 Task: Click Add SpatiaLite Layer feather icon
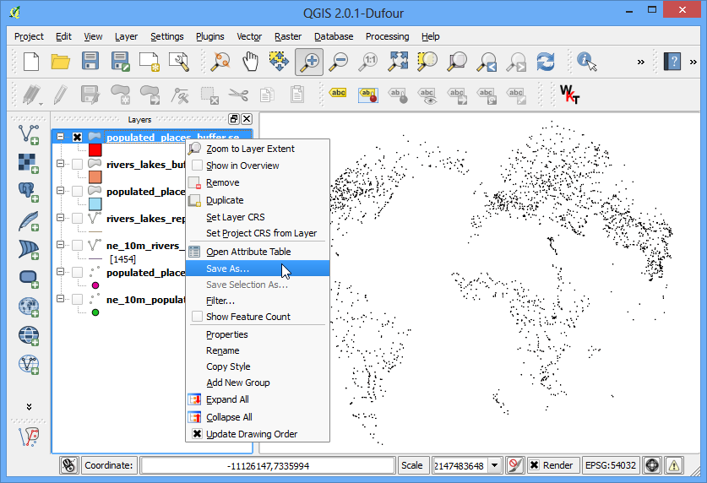[29, 220]
